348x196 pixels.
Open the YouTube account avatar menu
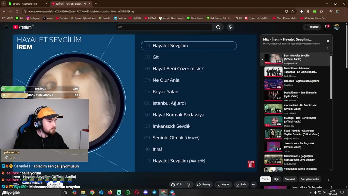point(337,27)
